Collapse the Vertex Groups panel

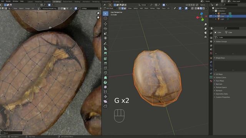(221, 42)
